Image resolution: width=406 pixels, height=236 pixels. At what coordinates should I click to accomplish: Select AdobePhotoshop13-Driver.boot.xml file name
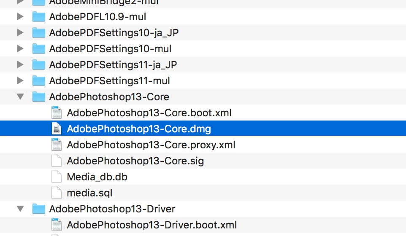point(152,225)
